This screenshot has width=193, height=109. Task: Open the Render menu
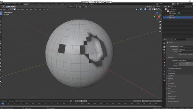[x=9, y=4]
